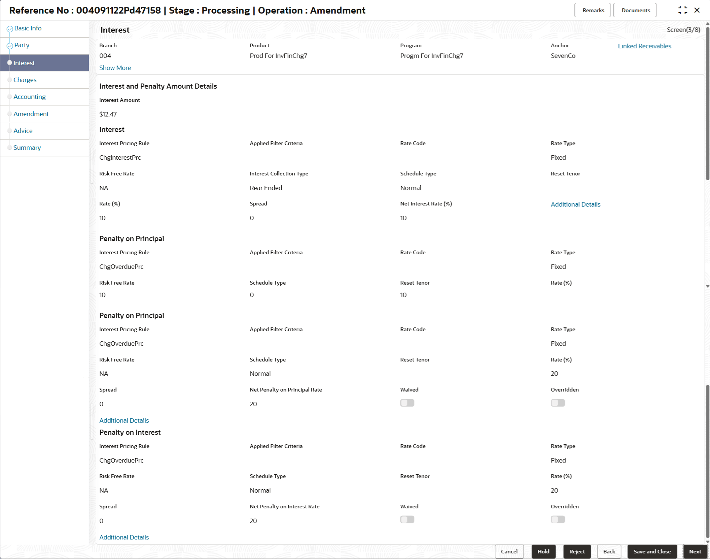Expand header details with Show More
Viewport: 710px width, 560px height.
click(x=115, y=68)
